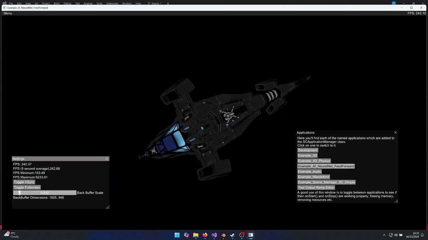Image resolution: width=428 pixels, height=240 pixels.
Task: Open the Windows Start menu
Action: click(x=177, y=235)
